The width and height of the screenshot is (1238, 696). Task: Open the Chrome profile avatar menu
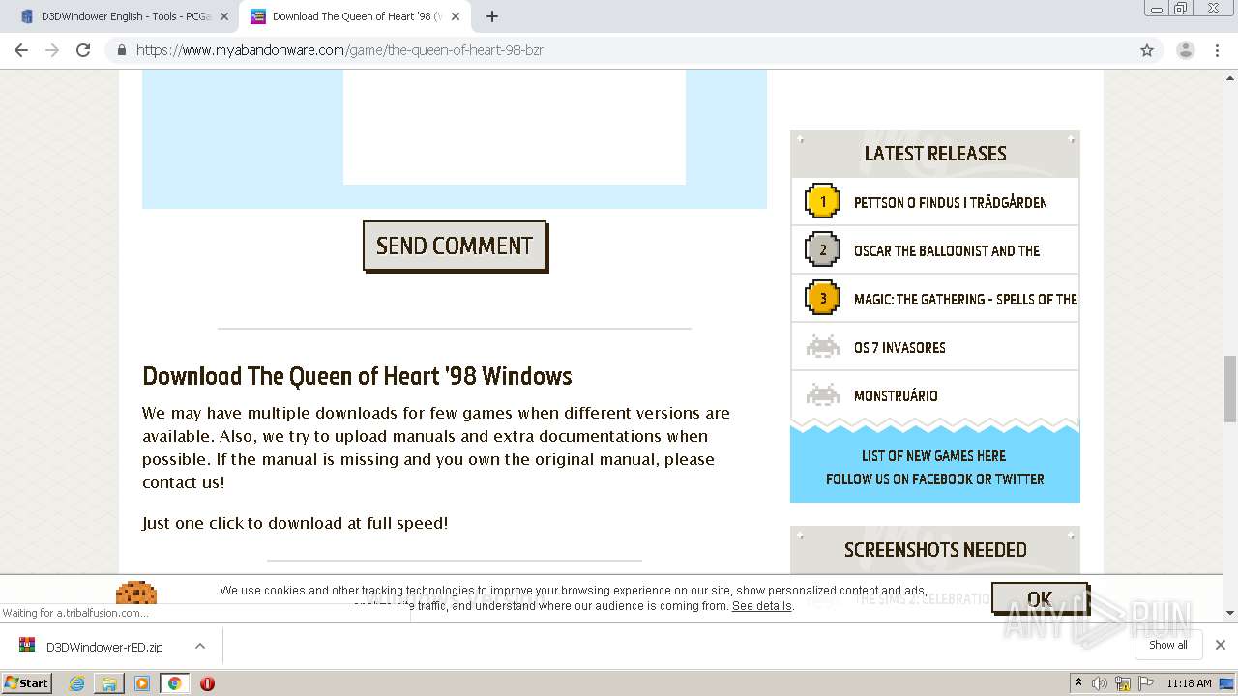point(1185,50)
